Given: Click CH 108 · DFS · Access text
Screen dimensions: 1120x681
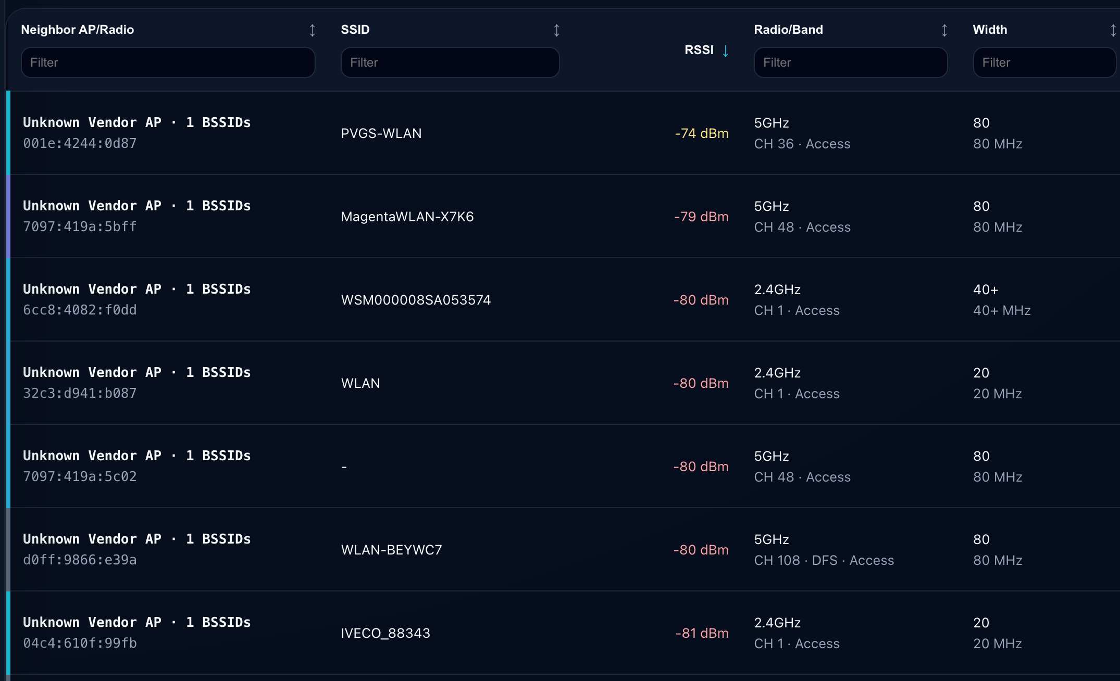Looking at the screenshot, I should click(824, 560).
